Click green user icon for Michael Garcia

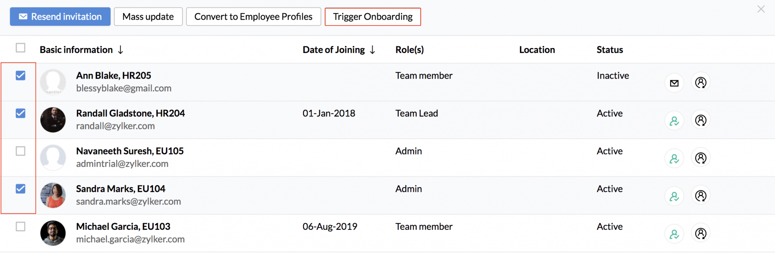pos(674,234)
